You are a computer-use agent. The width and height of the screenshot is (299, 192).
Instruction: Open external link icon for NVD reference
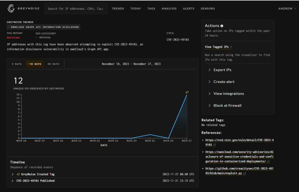(215, 145)
